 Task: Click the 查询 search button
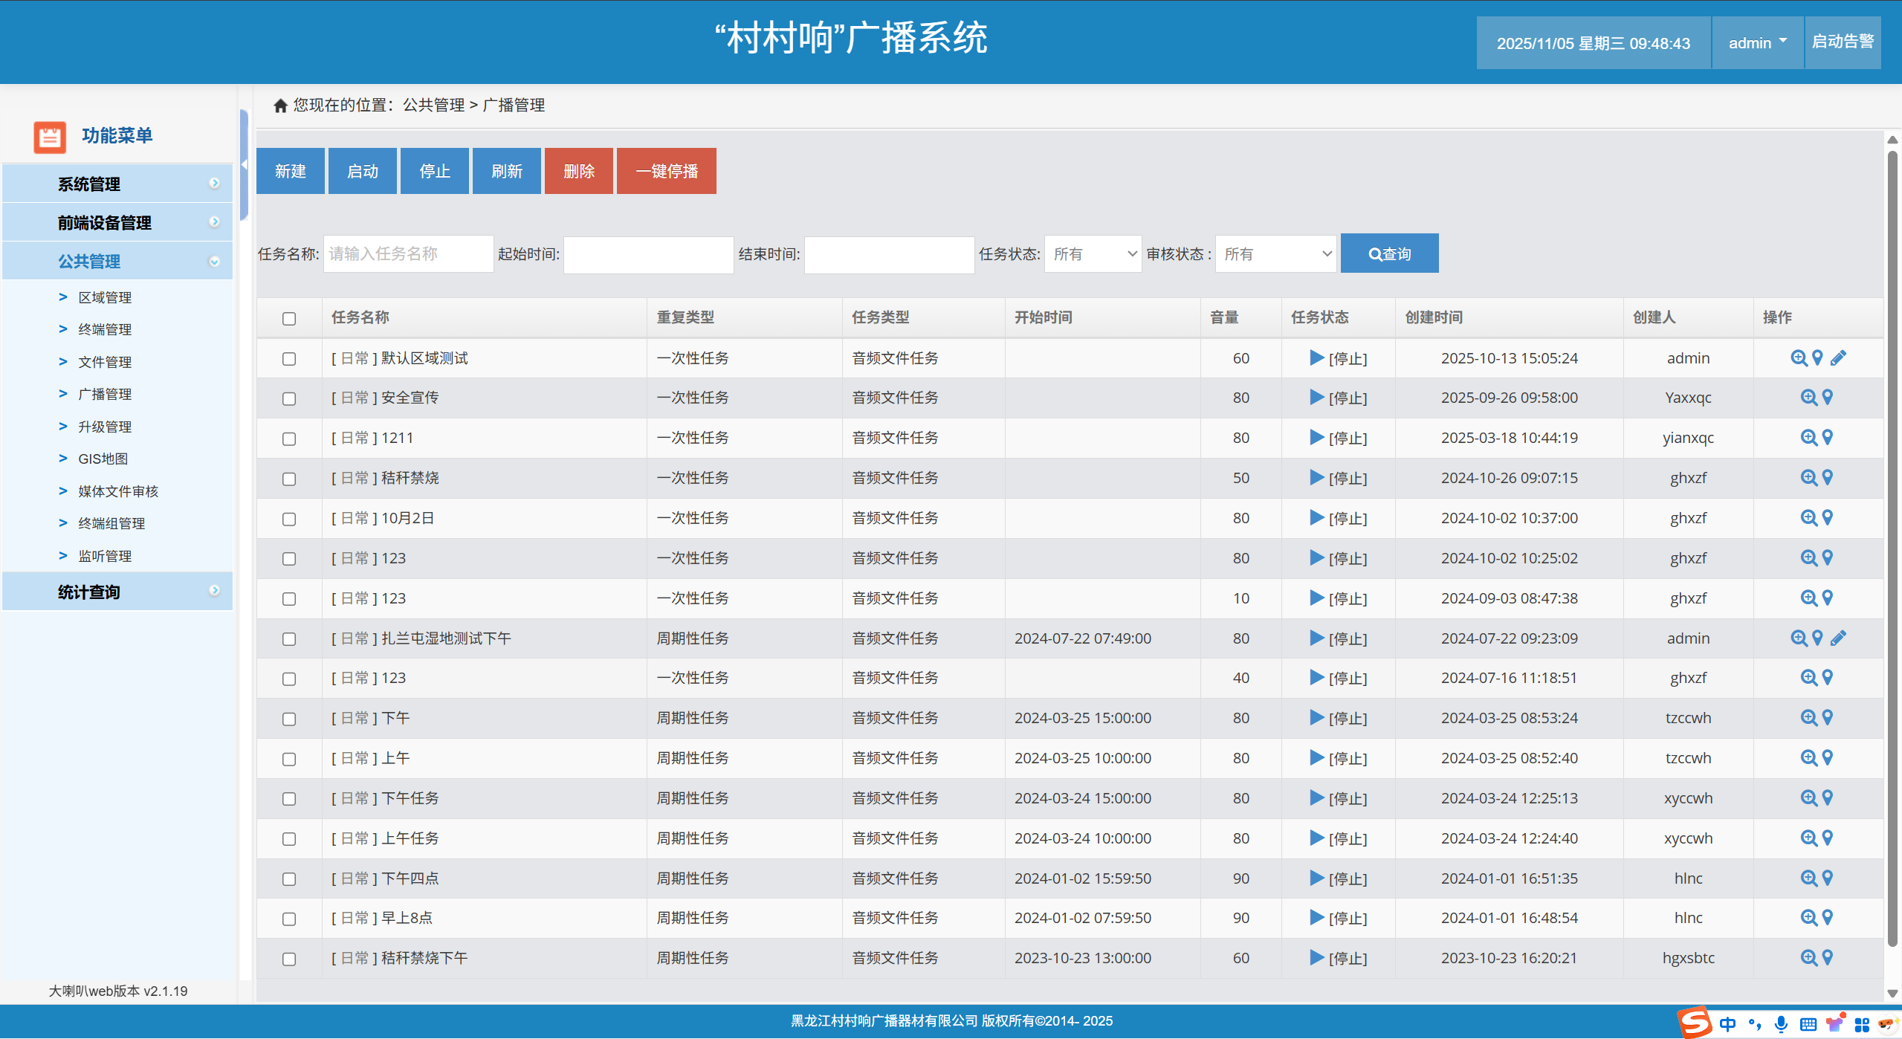coord(1389,254)
